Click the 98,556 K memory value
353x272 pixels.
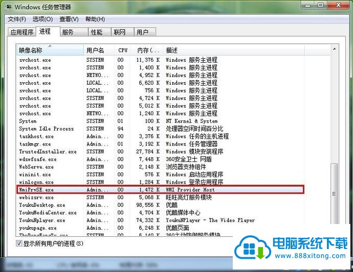[x=148, y=205]
